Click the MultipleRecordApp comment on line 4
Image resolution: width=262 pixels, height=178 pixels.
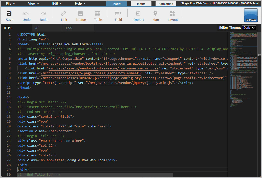point(122,49)
